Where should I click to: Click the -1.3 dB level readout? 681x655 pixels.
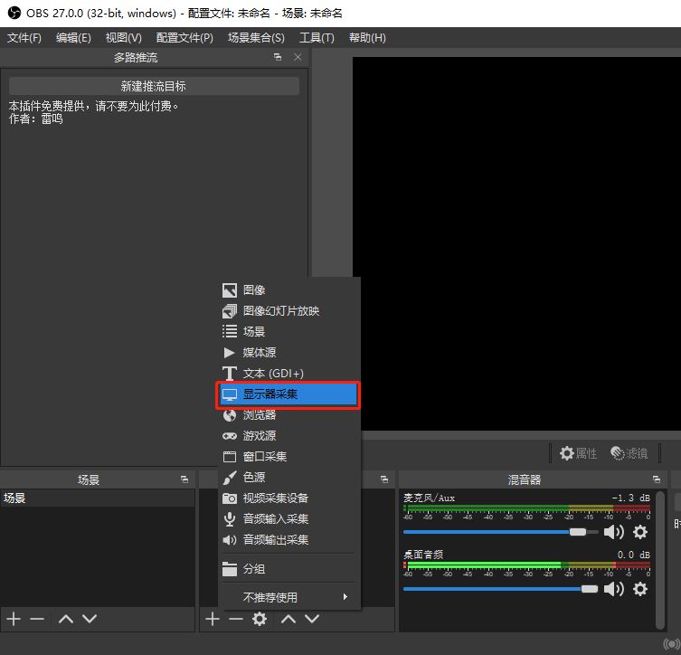click(x=630, y=498)
